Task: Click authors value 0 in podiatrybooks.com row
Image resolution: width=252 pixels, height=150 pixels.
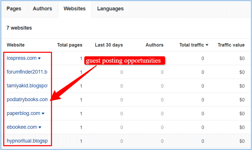Action: (x=162, y=100)
